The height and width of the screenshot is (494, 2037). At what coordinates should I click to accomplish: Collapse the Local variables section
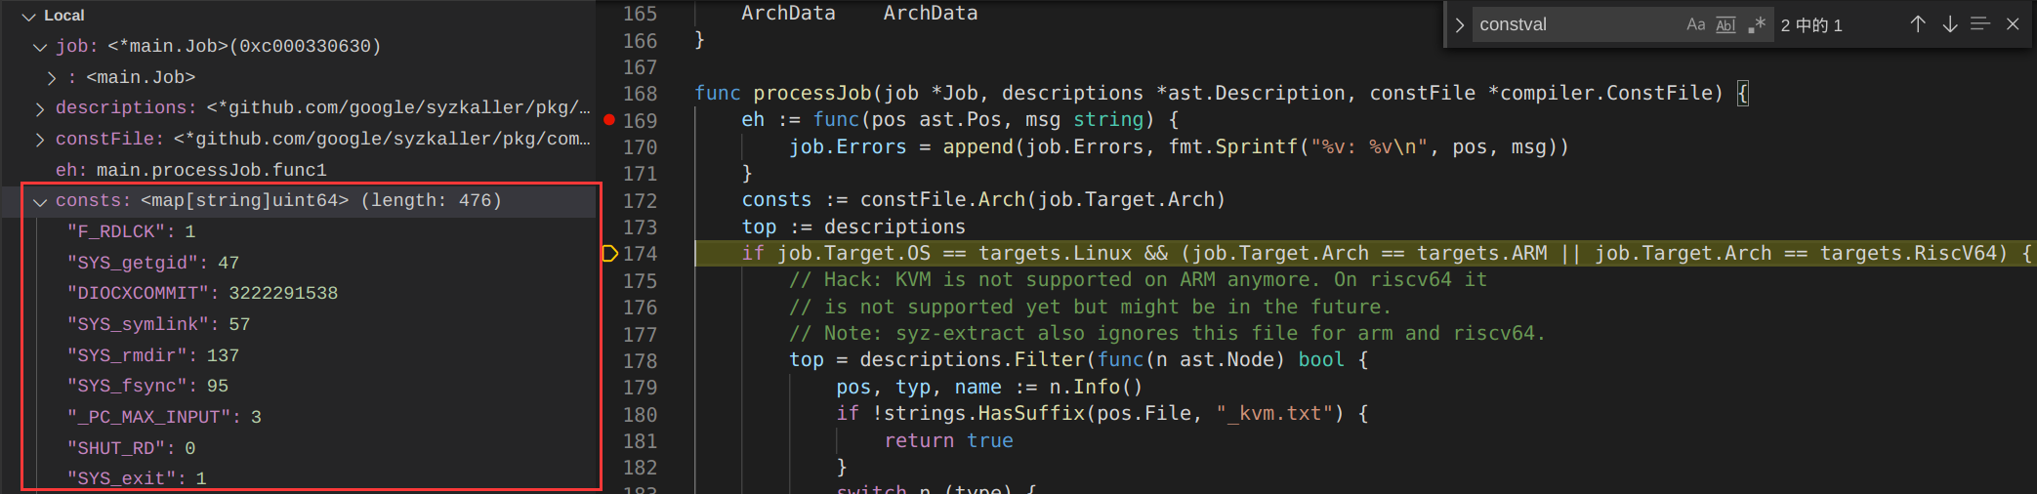[29, 16]
